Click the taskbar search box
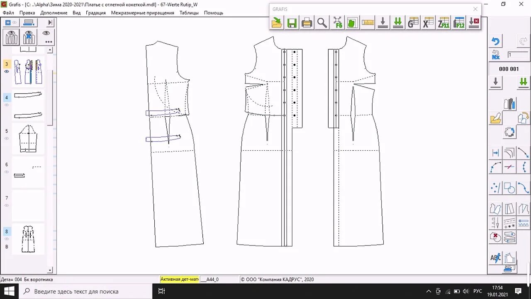 85,291
